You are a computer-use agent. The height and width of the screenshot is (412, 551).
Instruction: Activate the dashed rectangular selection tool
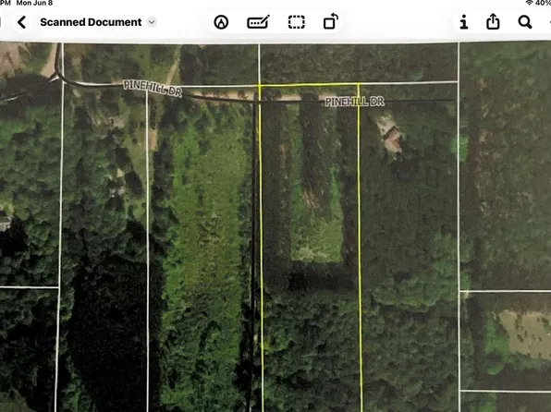296,22
